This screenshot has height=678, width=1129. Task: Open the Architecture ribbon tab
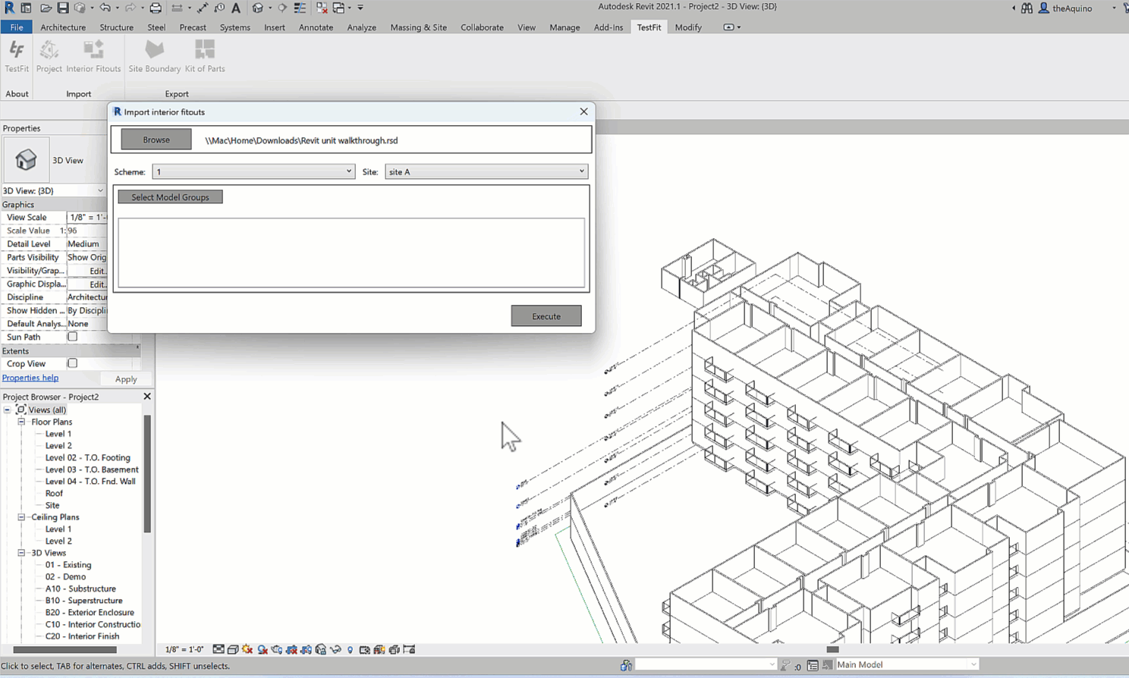[x=63, y=27]
